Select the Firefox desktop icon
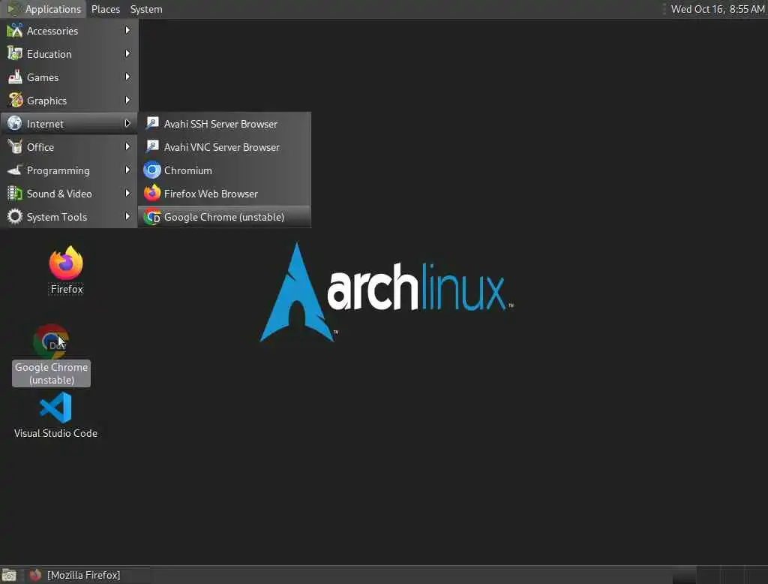 pos(66,263)
